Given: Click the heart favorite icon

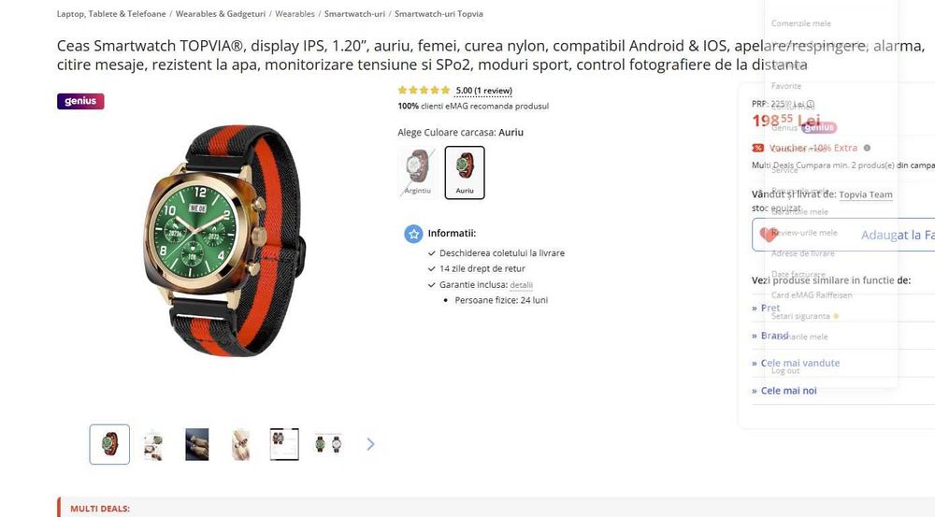Looking at the screenshot, I should (x=769, y=235).
